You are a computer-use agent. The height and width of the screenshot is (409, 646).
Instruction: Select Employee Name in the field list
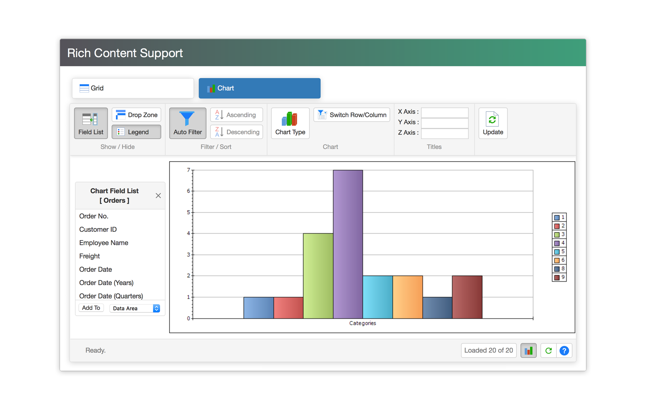click(104, 243)
